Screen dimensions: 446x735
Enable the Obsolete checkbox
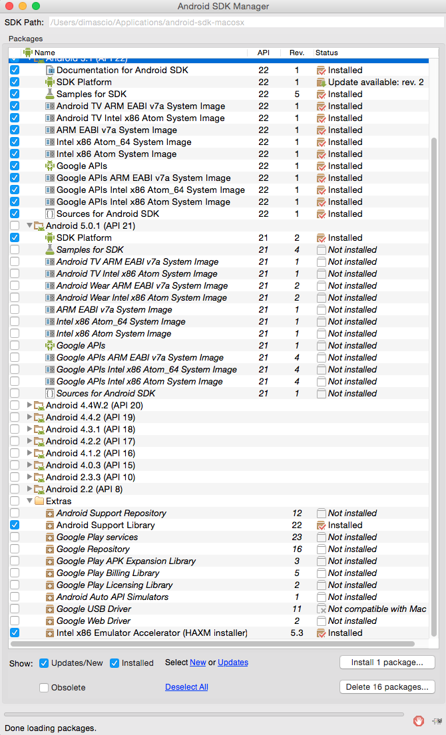click(44, 687)
